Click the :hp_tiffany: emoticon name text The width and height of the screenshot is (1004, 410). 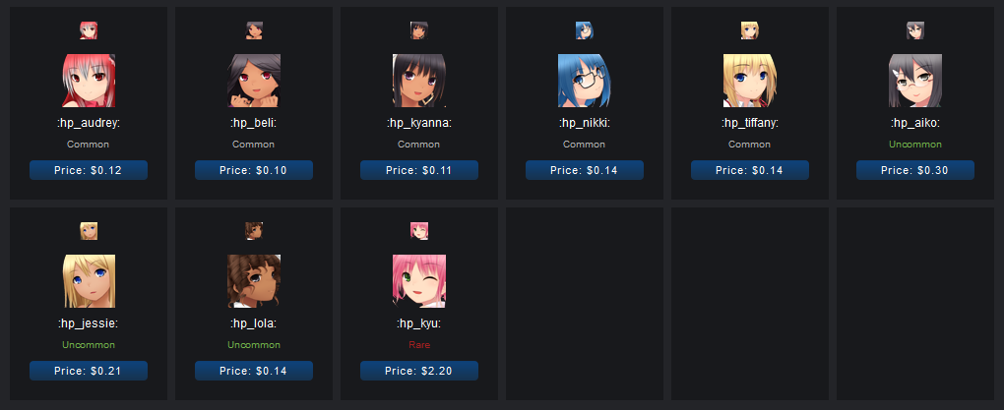click(x=750, y=123)
